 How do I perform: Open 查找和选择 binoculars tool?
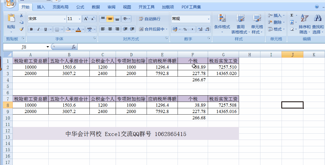pyautogui.click(x=318, y=24)
